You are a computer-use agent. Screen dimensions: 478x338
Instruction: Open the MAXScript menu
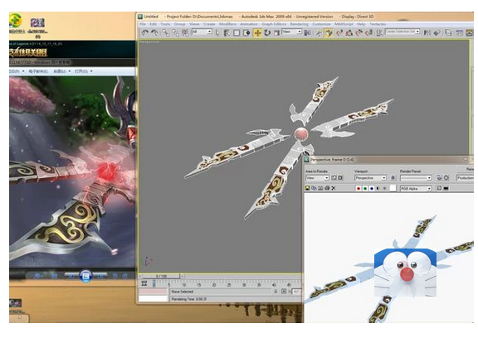coord(344,24)
